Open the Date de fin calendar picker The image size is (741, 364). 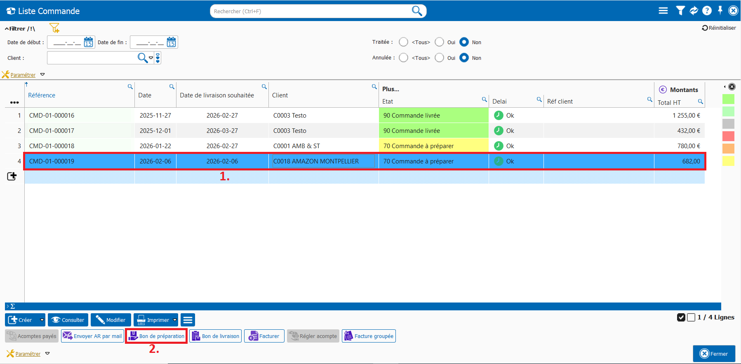pos(171,42)
